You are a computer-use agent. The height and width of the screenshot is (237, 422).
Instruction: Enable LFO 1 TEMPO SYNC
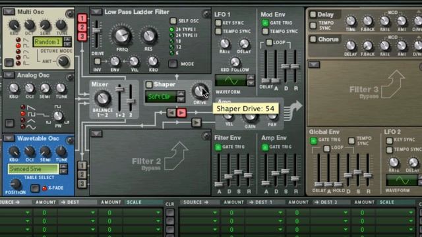tap(218, 32)
